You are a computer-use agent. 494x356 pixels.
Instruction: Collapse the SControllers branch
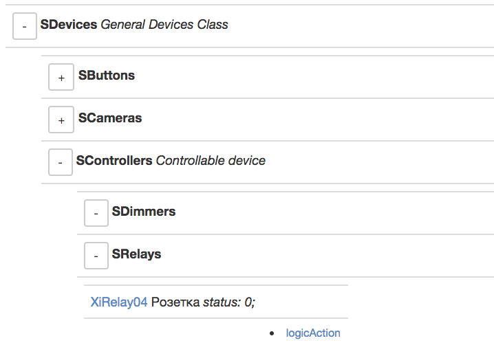(x=61, y=163)
